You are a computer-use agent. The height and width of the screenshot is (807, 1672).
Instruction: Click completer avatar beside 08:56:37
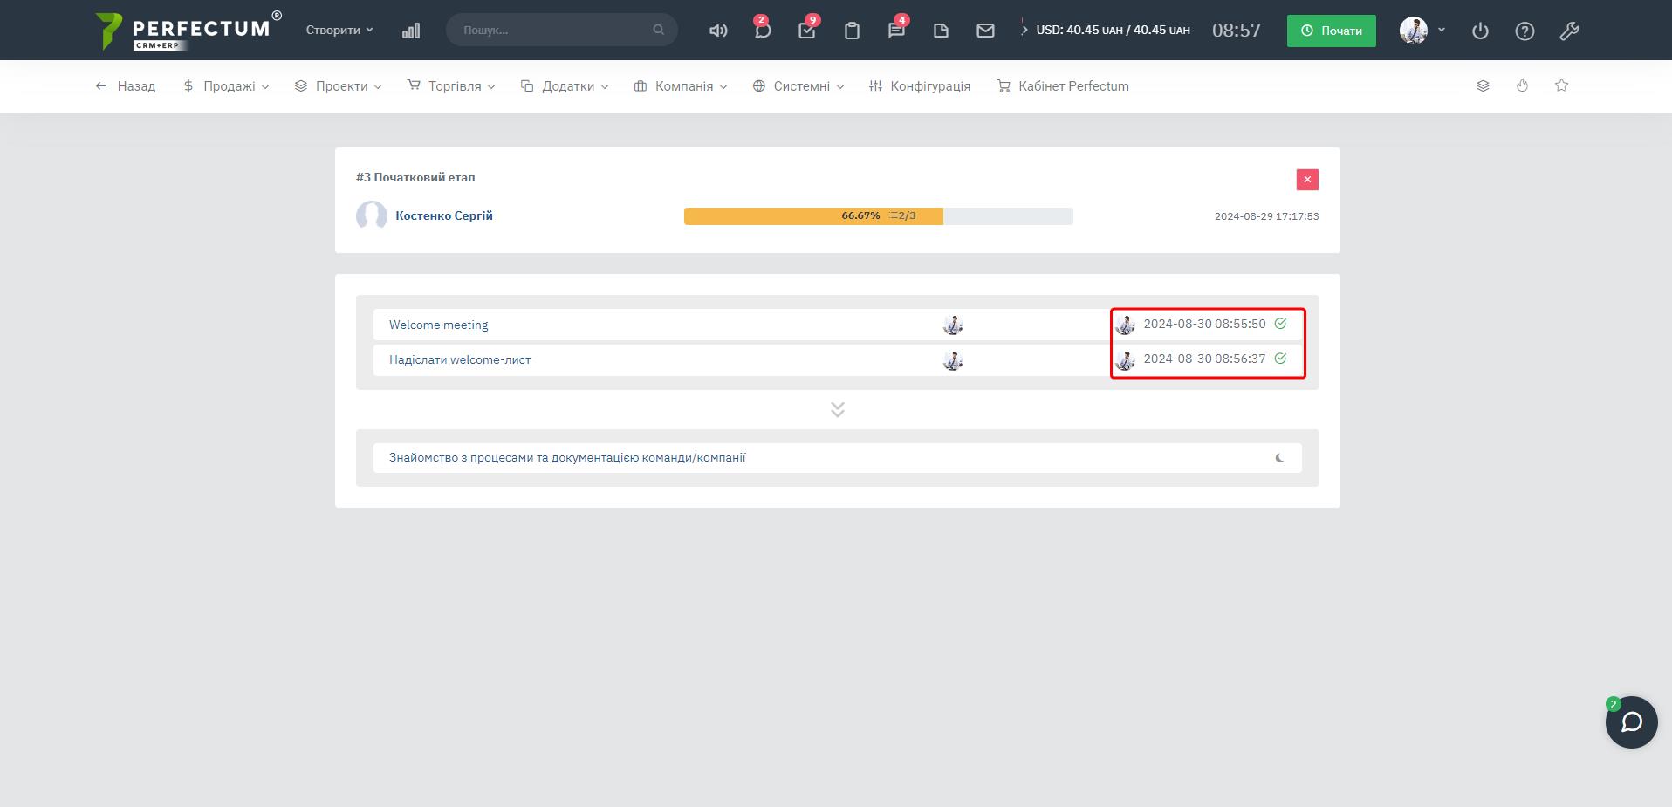tap(1125, 359)
